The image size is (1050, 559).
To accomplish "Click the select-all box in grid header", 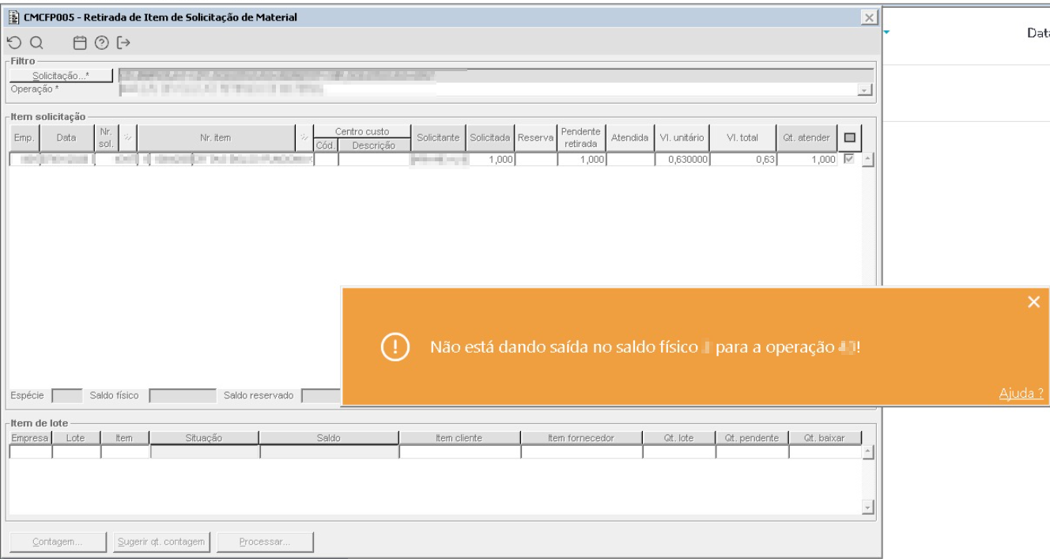I will pos(849,138).
